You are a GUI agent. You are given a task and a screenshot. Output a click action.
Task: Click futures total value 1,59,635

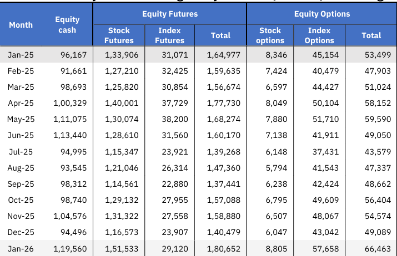click(x=224, y=71)
